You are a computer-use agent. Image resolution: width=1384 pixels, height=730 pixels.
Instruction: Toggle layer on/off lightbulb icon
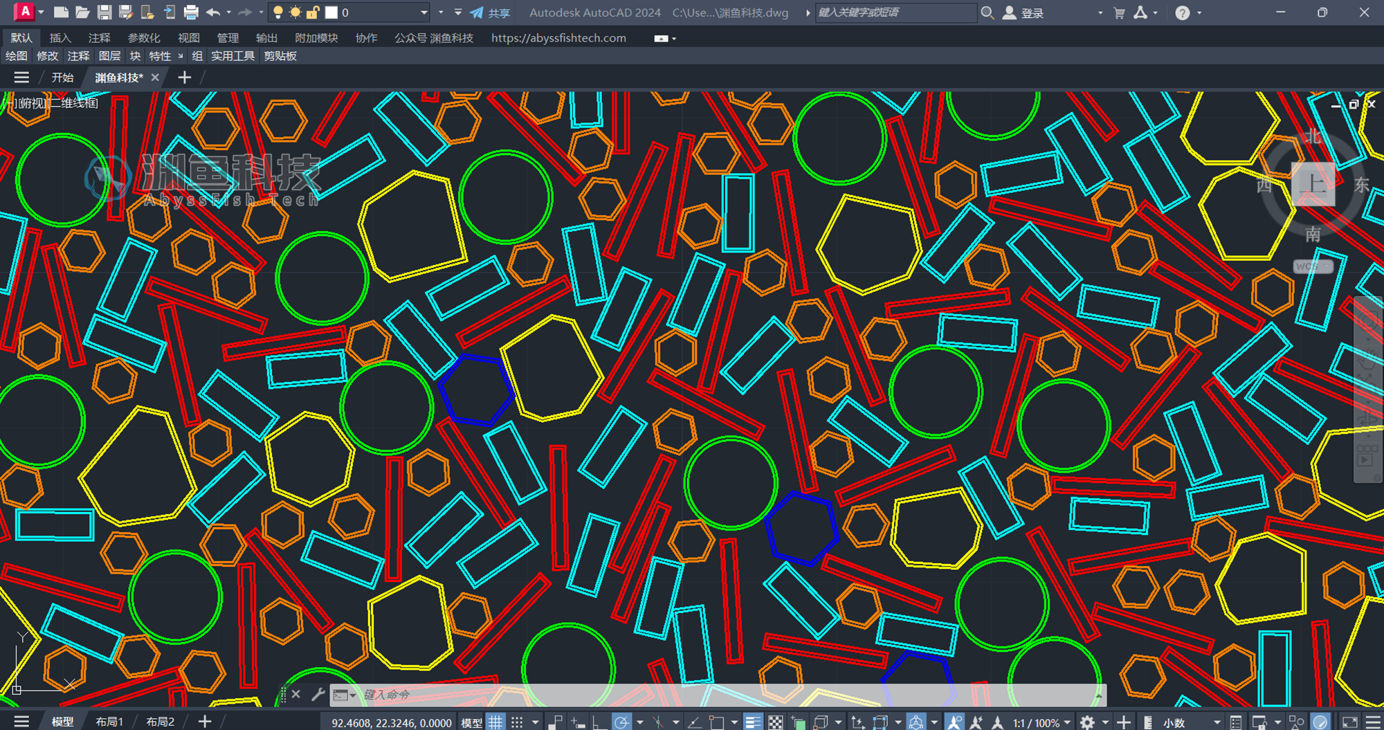tap(278, 12)
